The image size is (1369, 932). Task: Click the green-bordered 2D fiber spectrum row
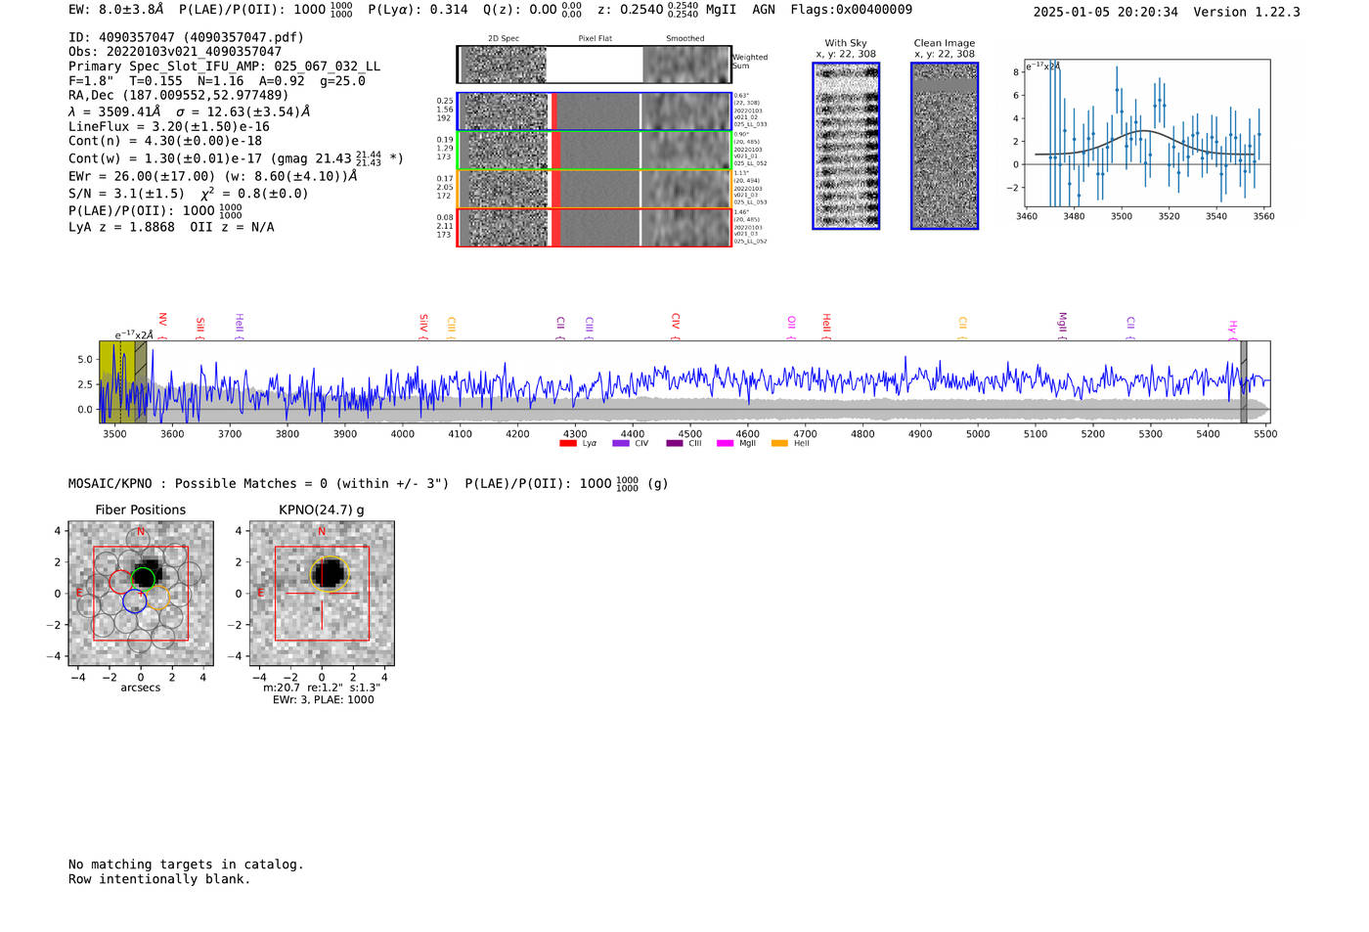(x=594, y=150)
